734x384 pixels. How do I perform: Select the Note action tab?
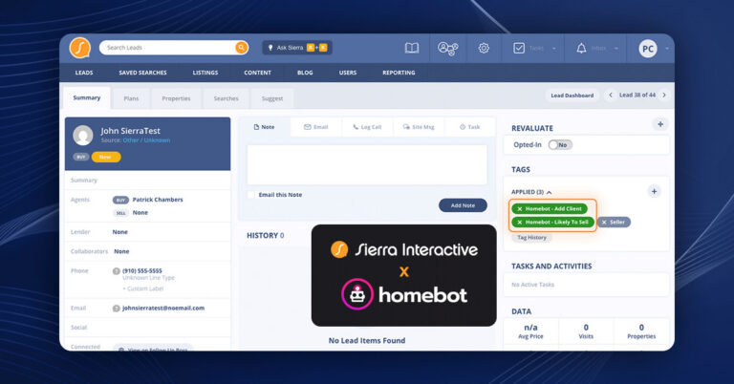pyautogui.click(x=264, y=127)
